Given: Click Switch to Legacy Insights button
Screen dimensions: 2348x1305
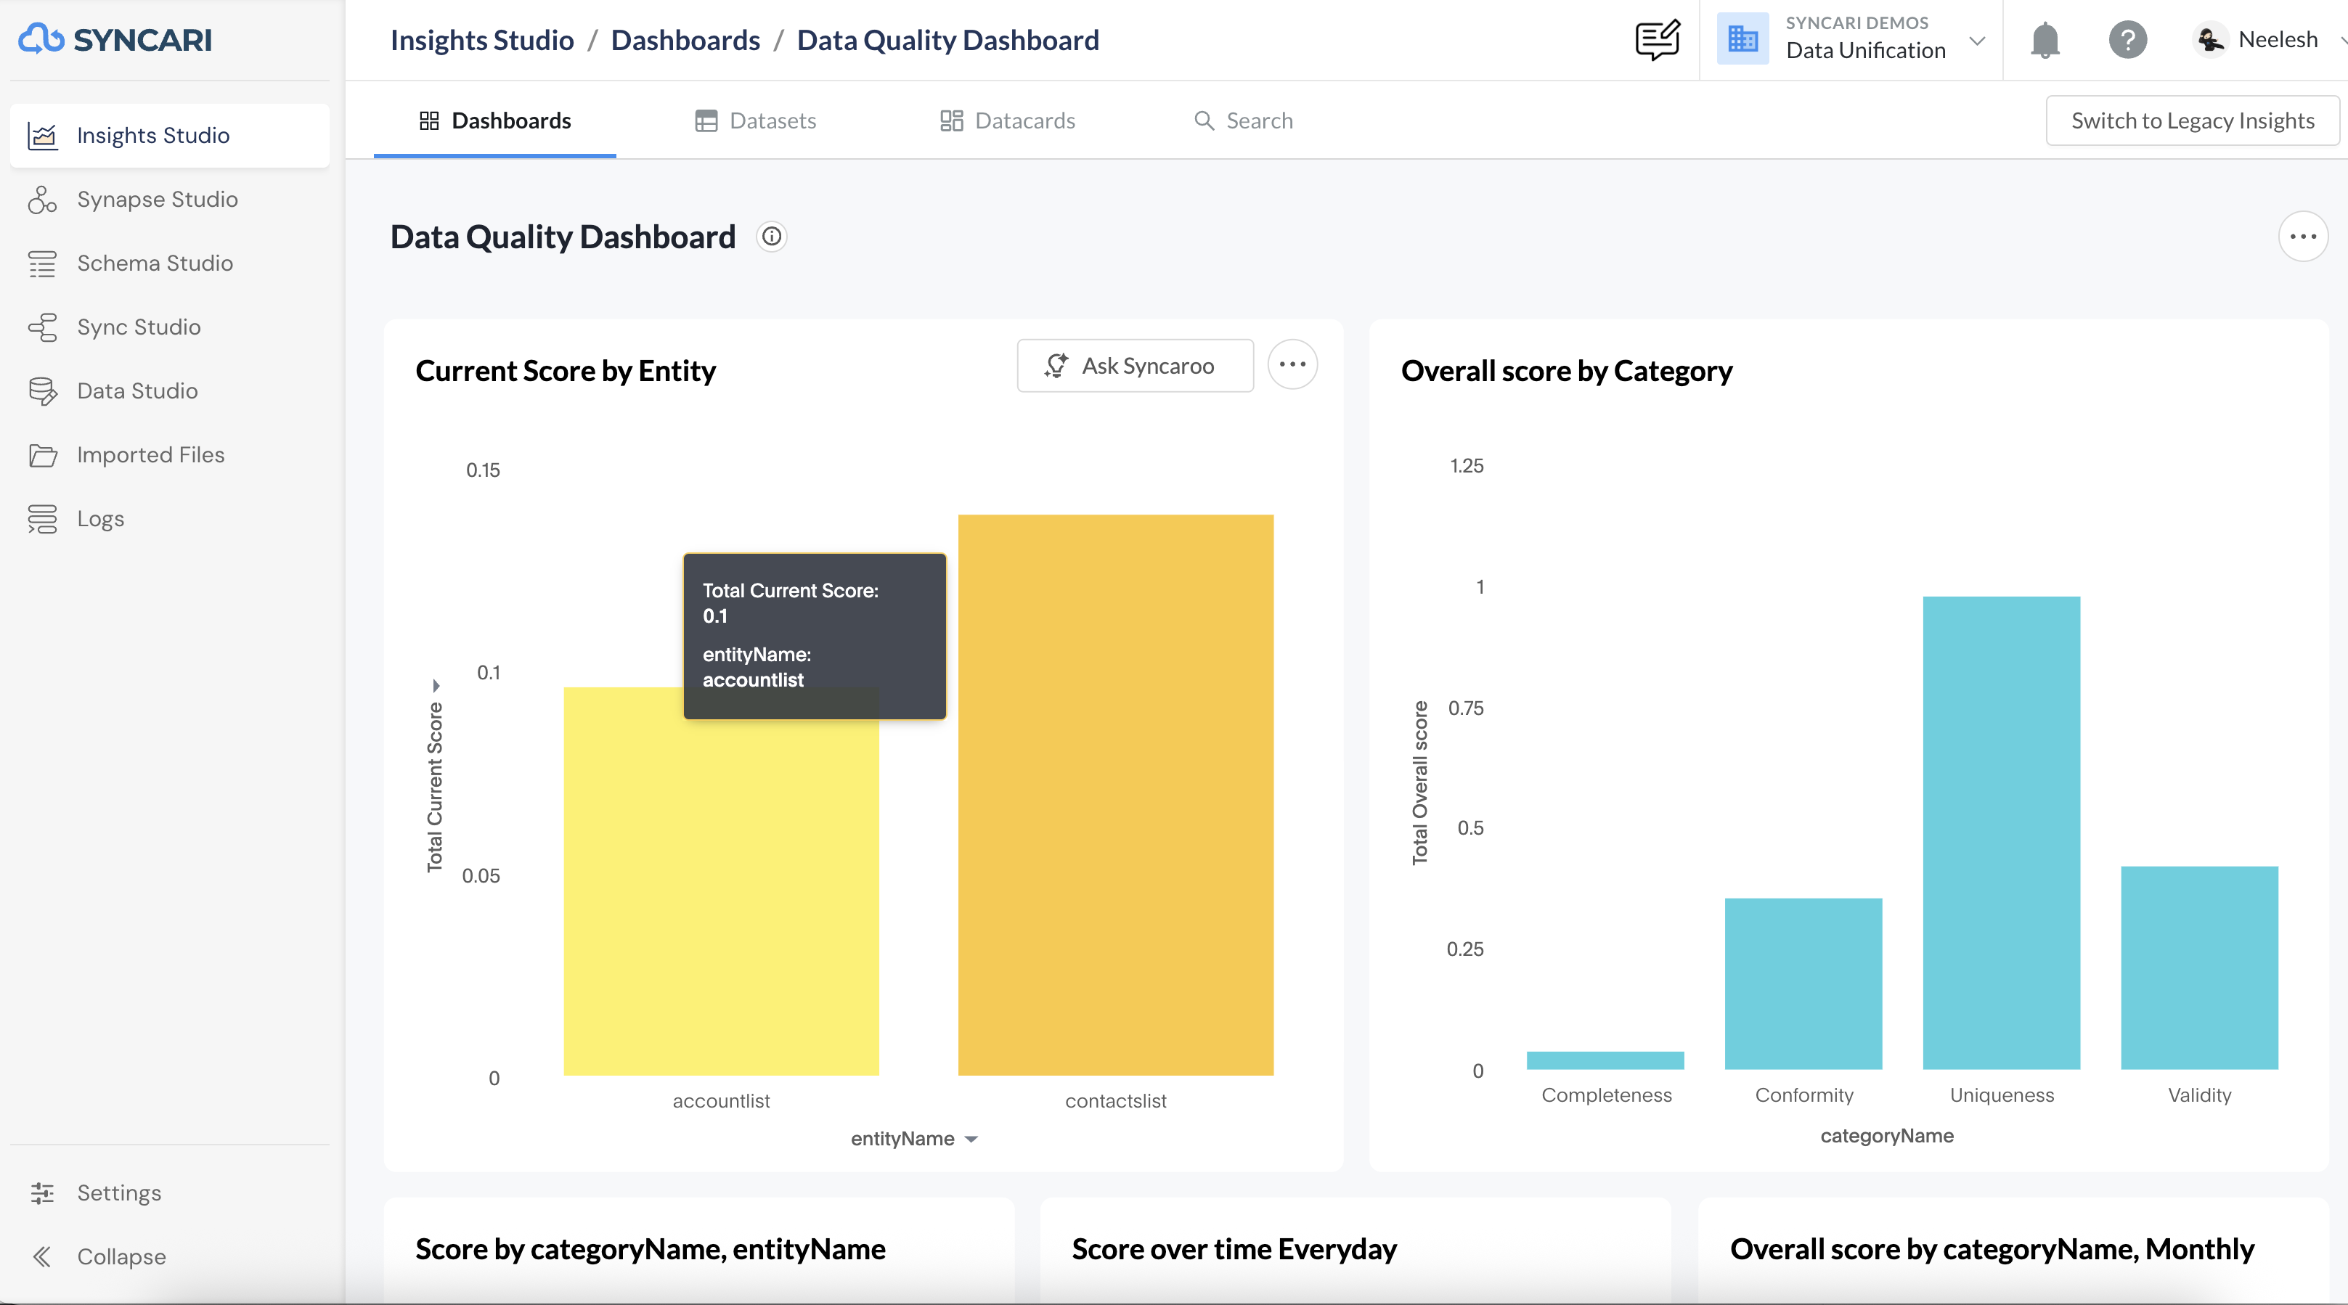Looking at the screenshot, I should coord(2192,120).
